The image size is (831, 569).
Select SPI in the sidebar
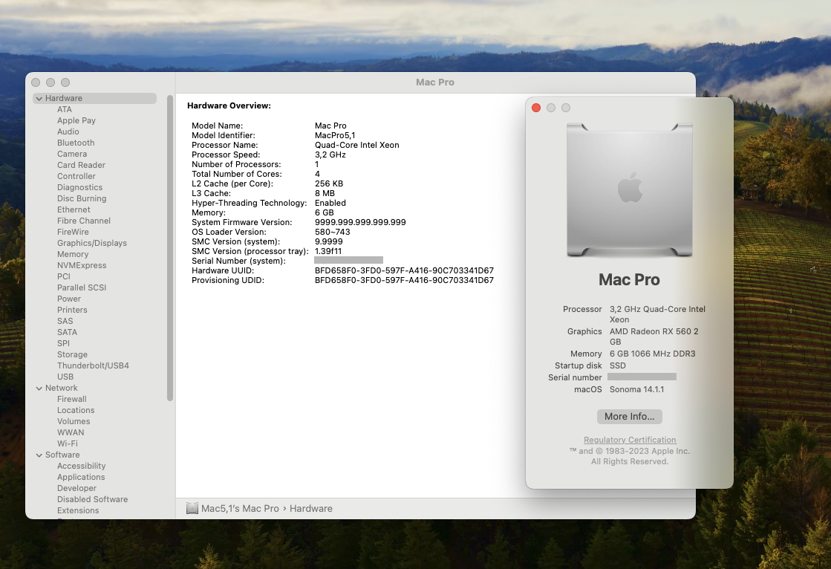(x=63, y=343)
